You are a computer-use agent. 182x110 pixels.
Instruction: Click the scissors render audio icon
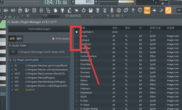tap(105, 10)
